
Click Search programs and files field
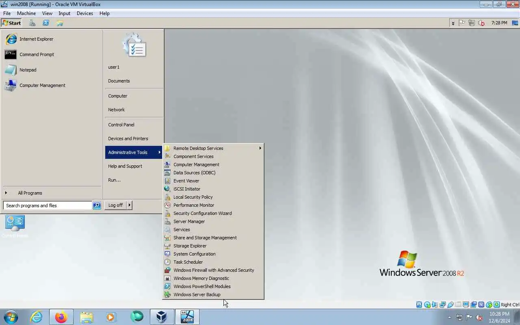click(x=48, y=206)
